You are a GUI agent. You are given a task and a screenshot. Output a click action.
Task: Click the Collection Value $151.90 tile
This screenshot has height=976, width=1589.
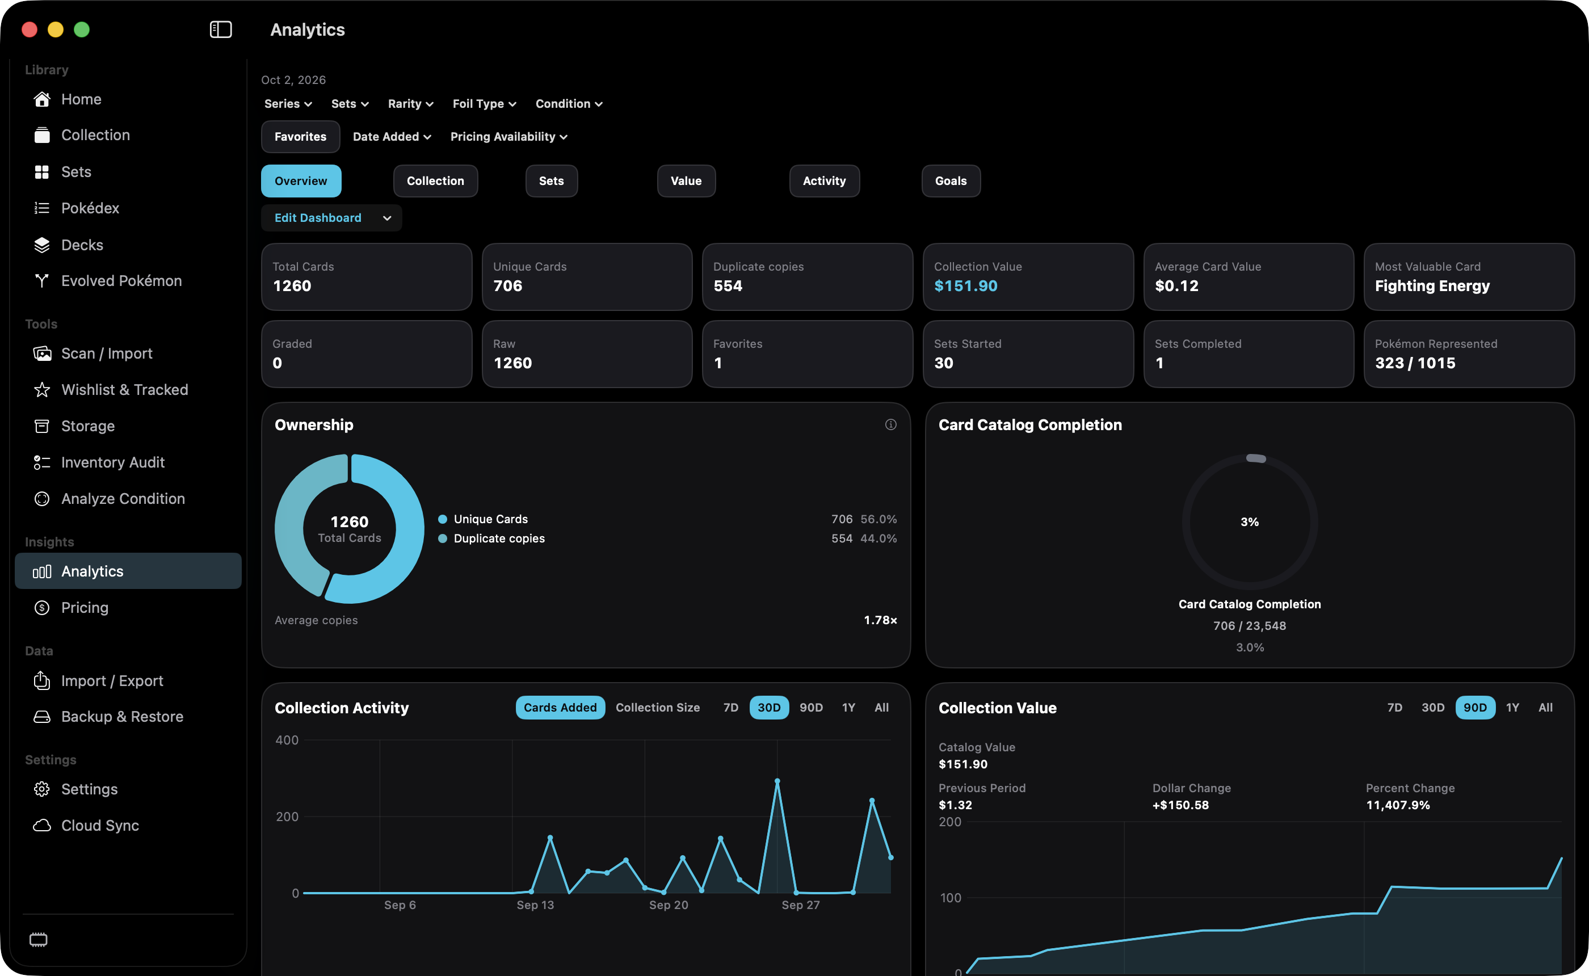pyautogui.click(x=1028, y=277)
